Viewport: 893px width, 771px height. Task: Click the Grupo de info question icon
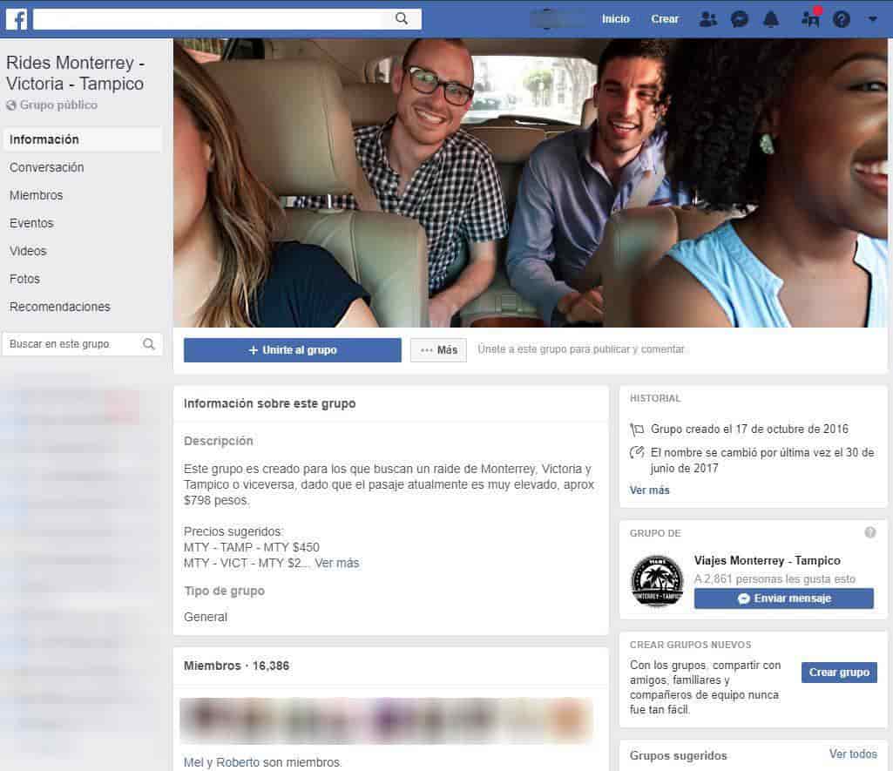coord(869,533)
